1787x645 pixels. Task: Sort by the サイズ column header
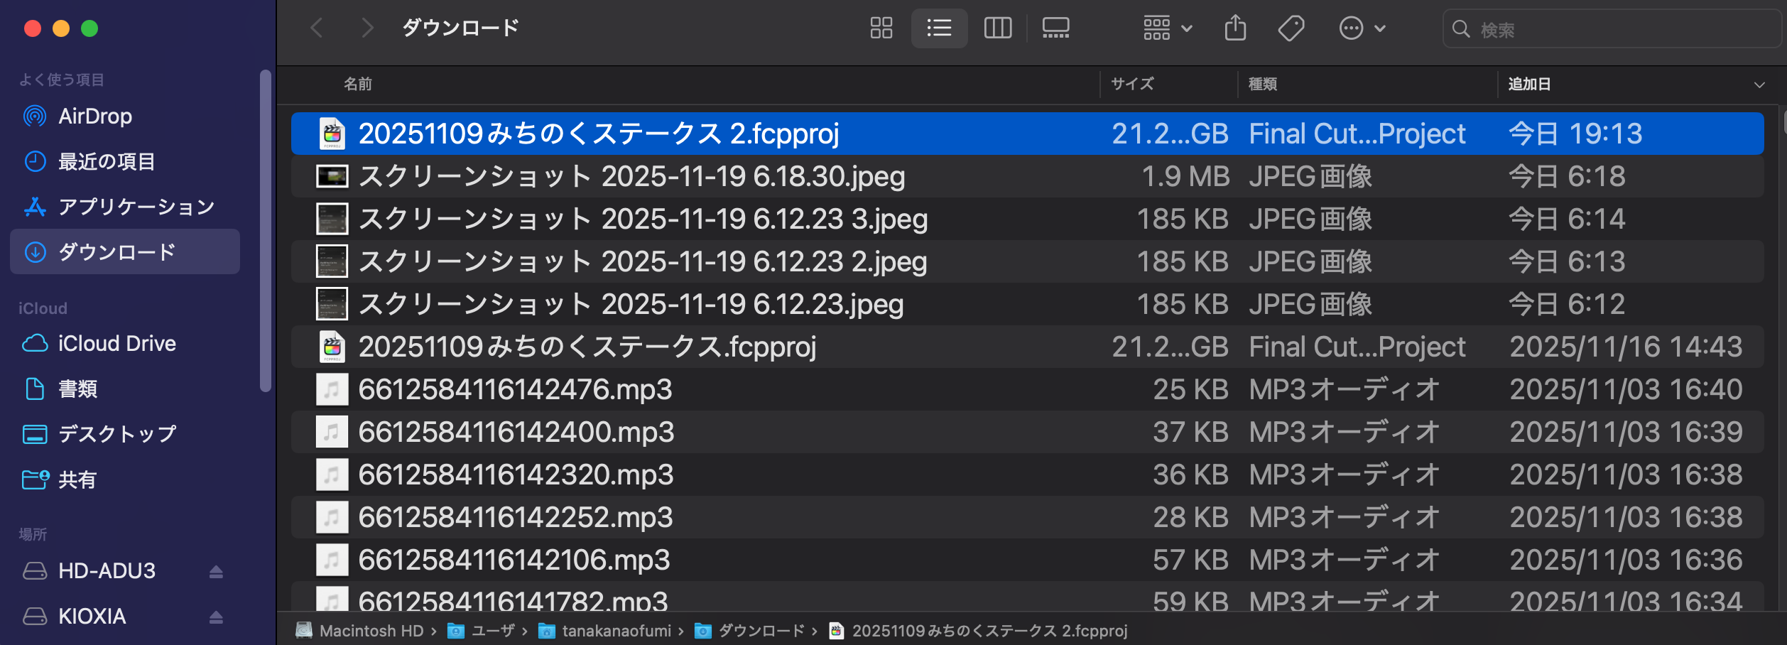pos(1132,85)
